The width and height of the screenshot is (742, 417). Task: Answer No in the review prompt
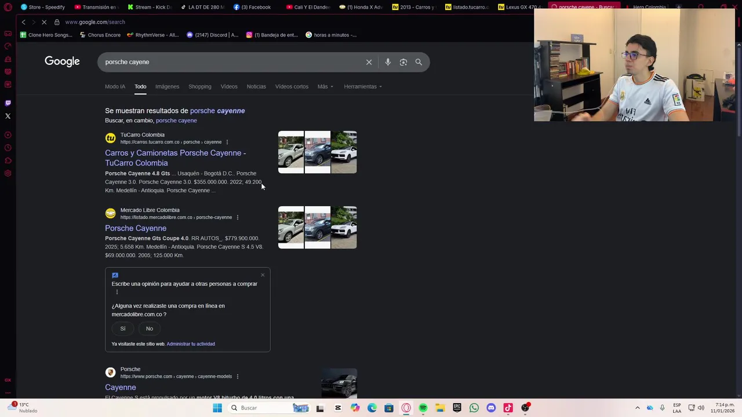tap(150, 328)
